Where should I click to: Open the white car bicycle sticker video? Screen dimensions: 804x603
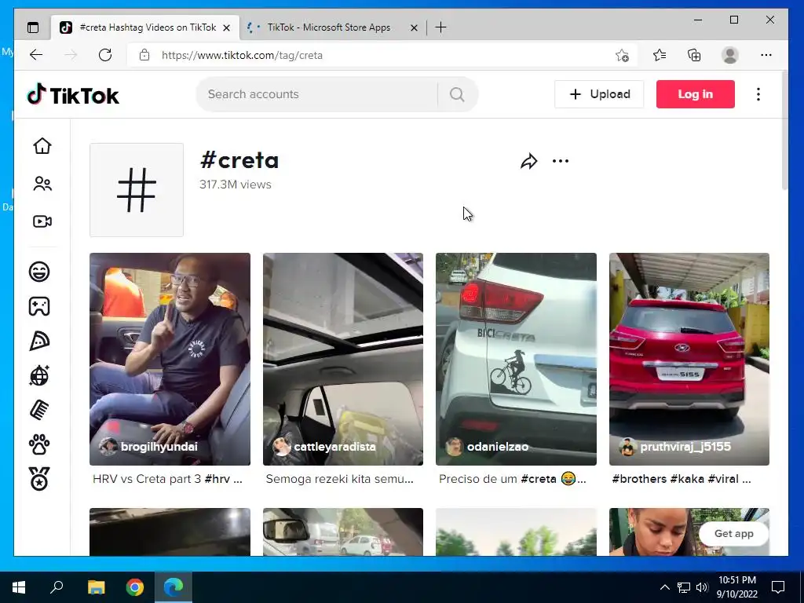[x=516, y=359]
